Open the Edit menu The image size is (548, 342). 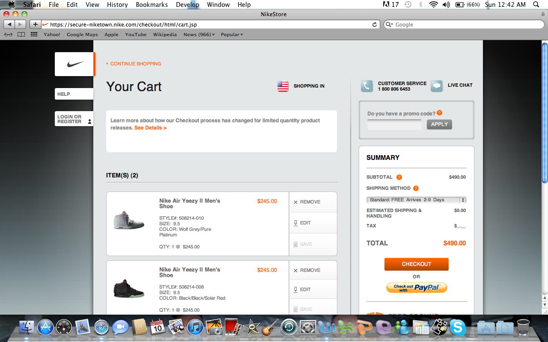point(72,5)
